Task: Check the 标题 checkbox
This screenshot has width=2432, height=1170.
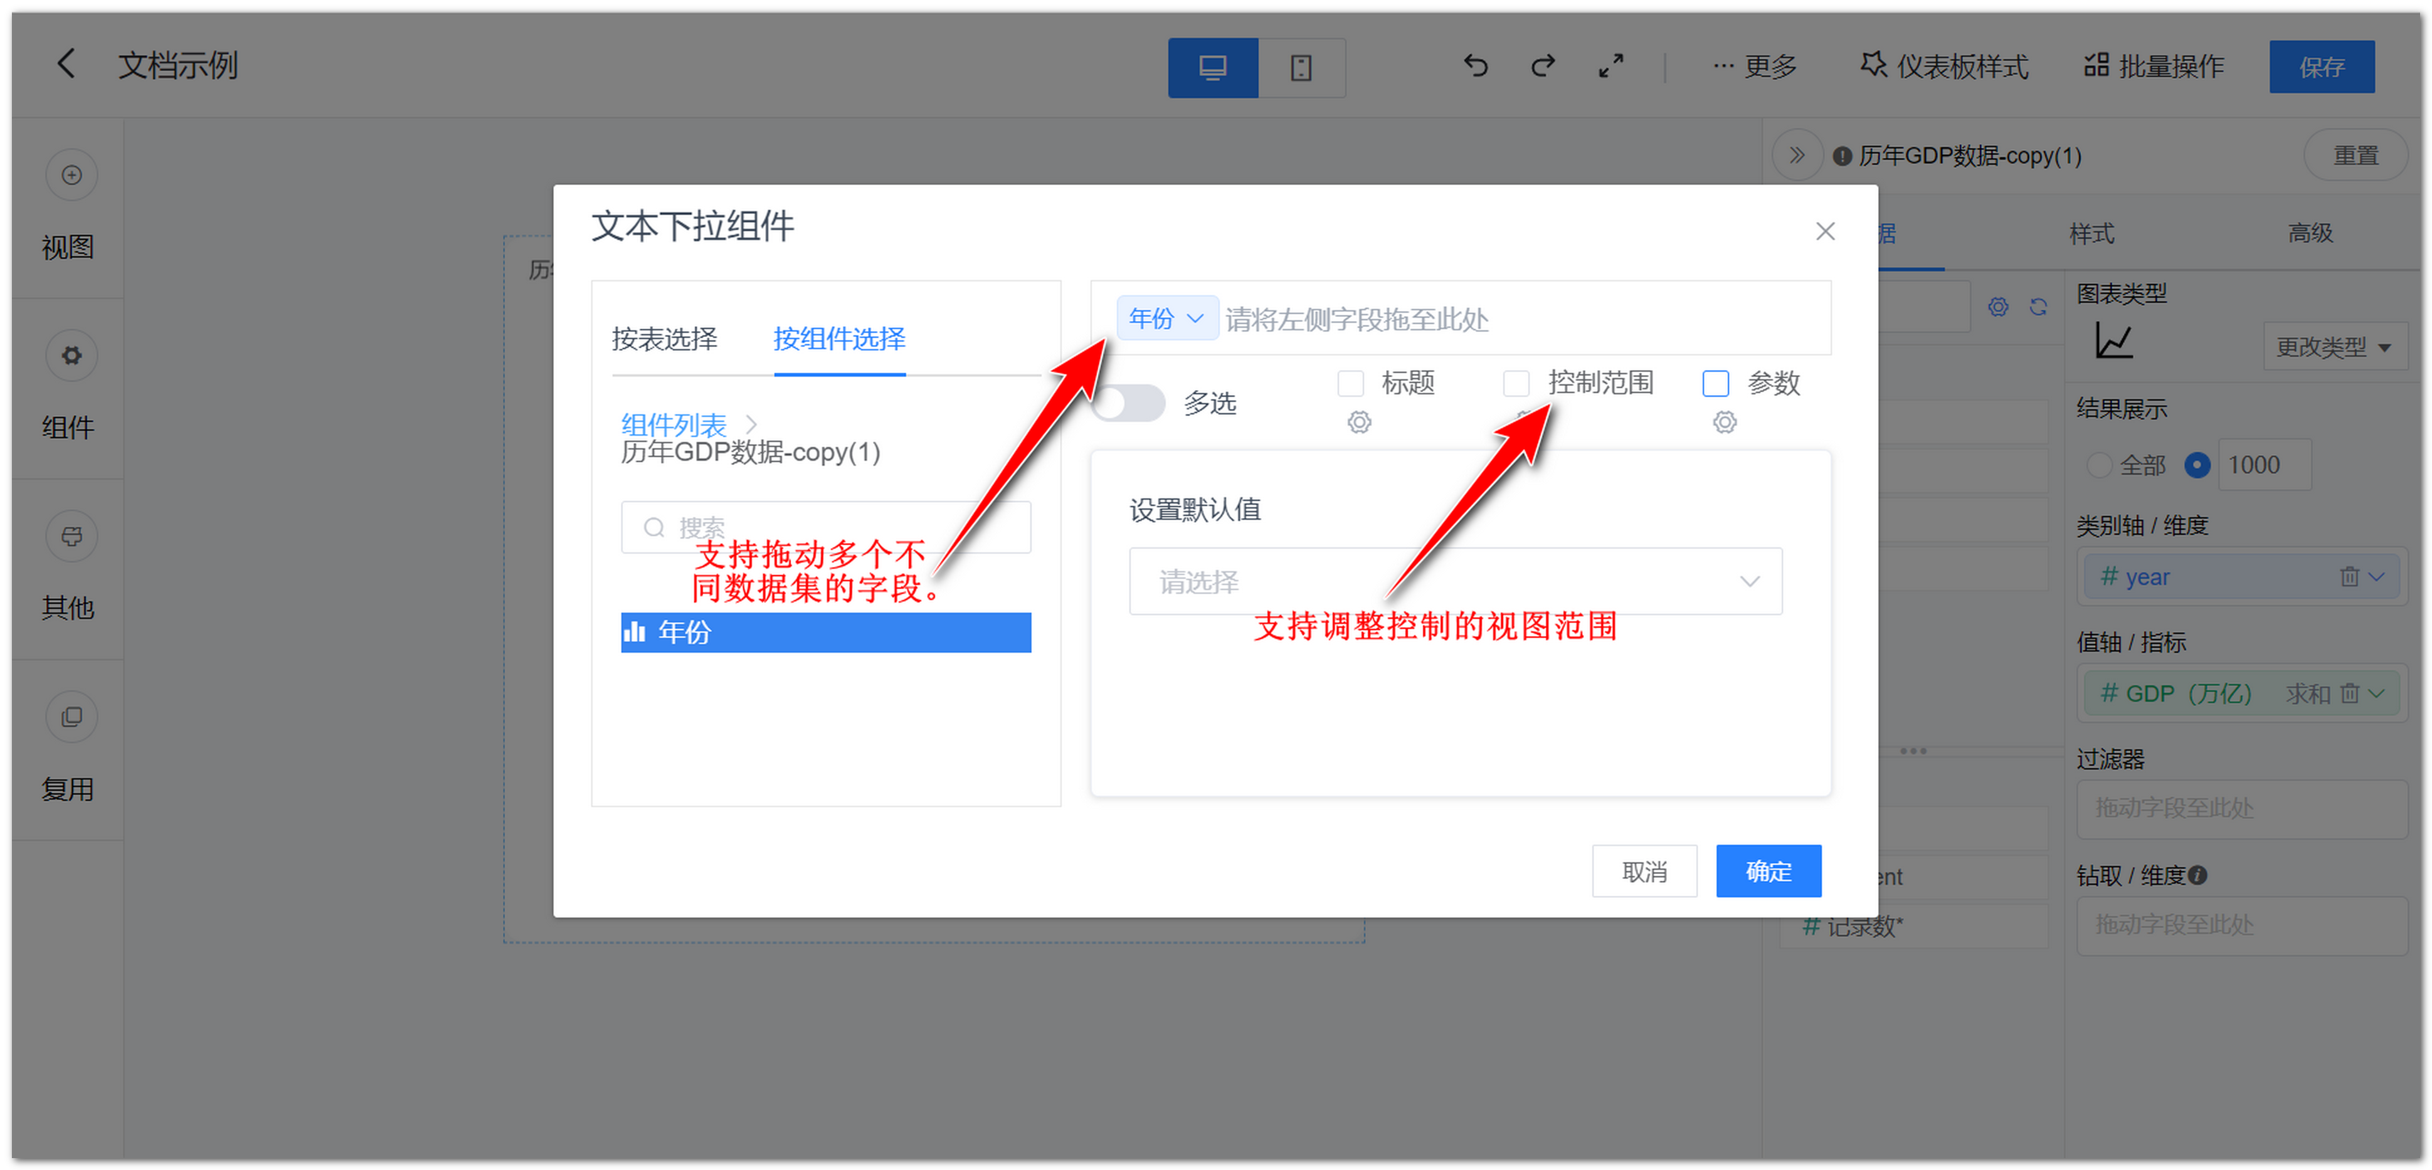Action: point(1350,383)
